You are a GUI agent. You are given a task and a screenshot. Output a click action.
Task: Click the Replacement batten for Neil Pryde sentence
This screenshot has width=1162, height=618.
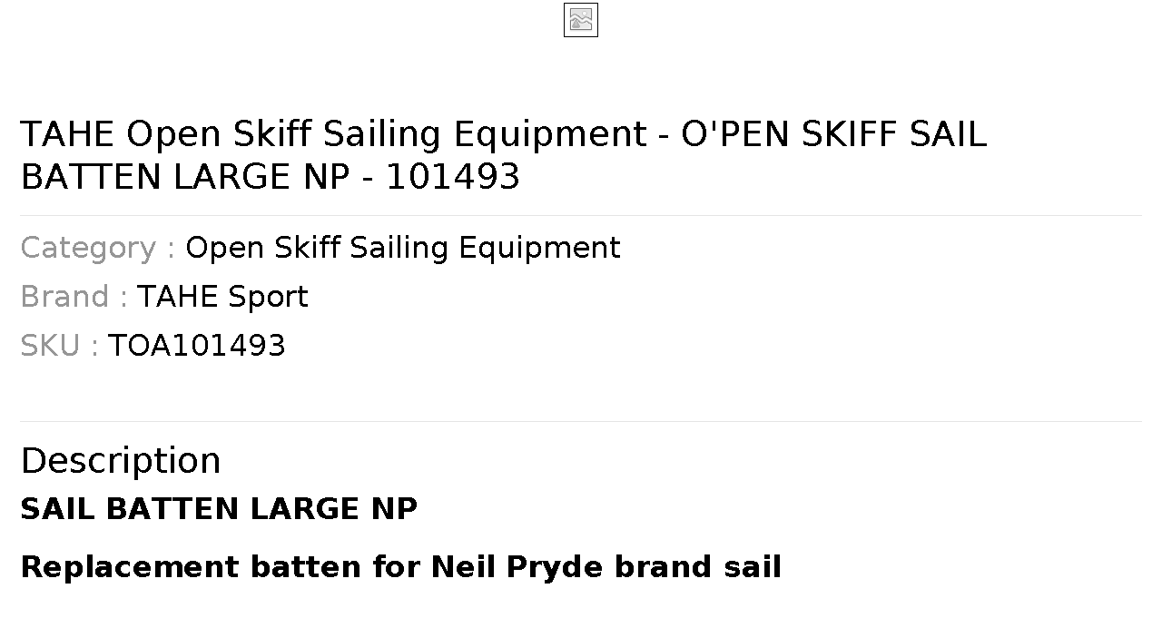coord(401,567)
